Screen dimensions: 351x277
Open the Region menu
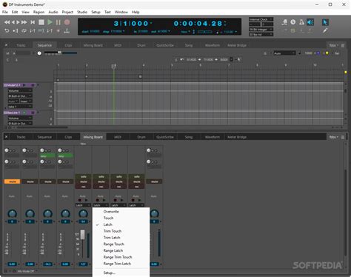coord(39,12)
